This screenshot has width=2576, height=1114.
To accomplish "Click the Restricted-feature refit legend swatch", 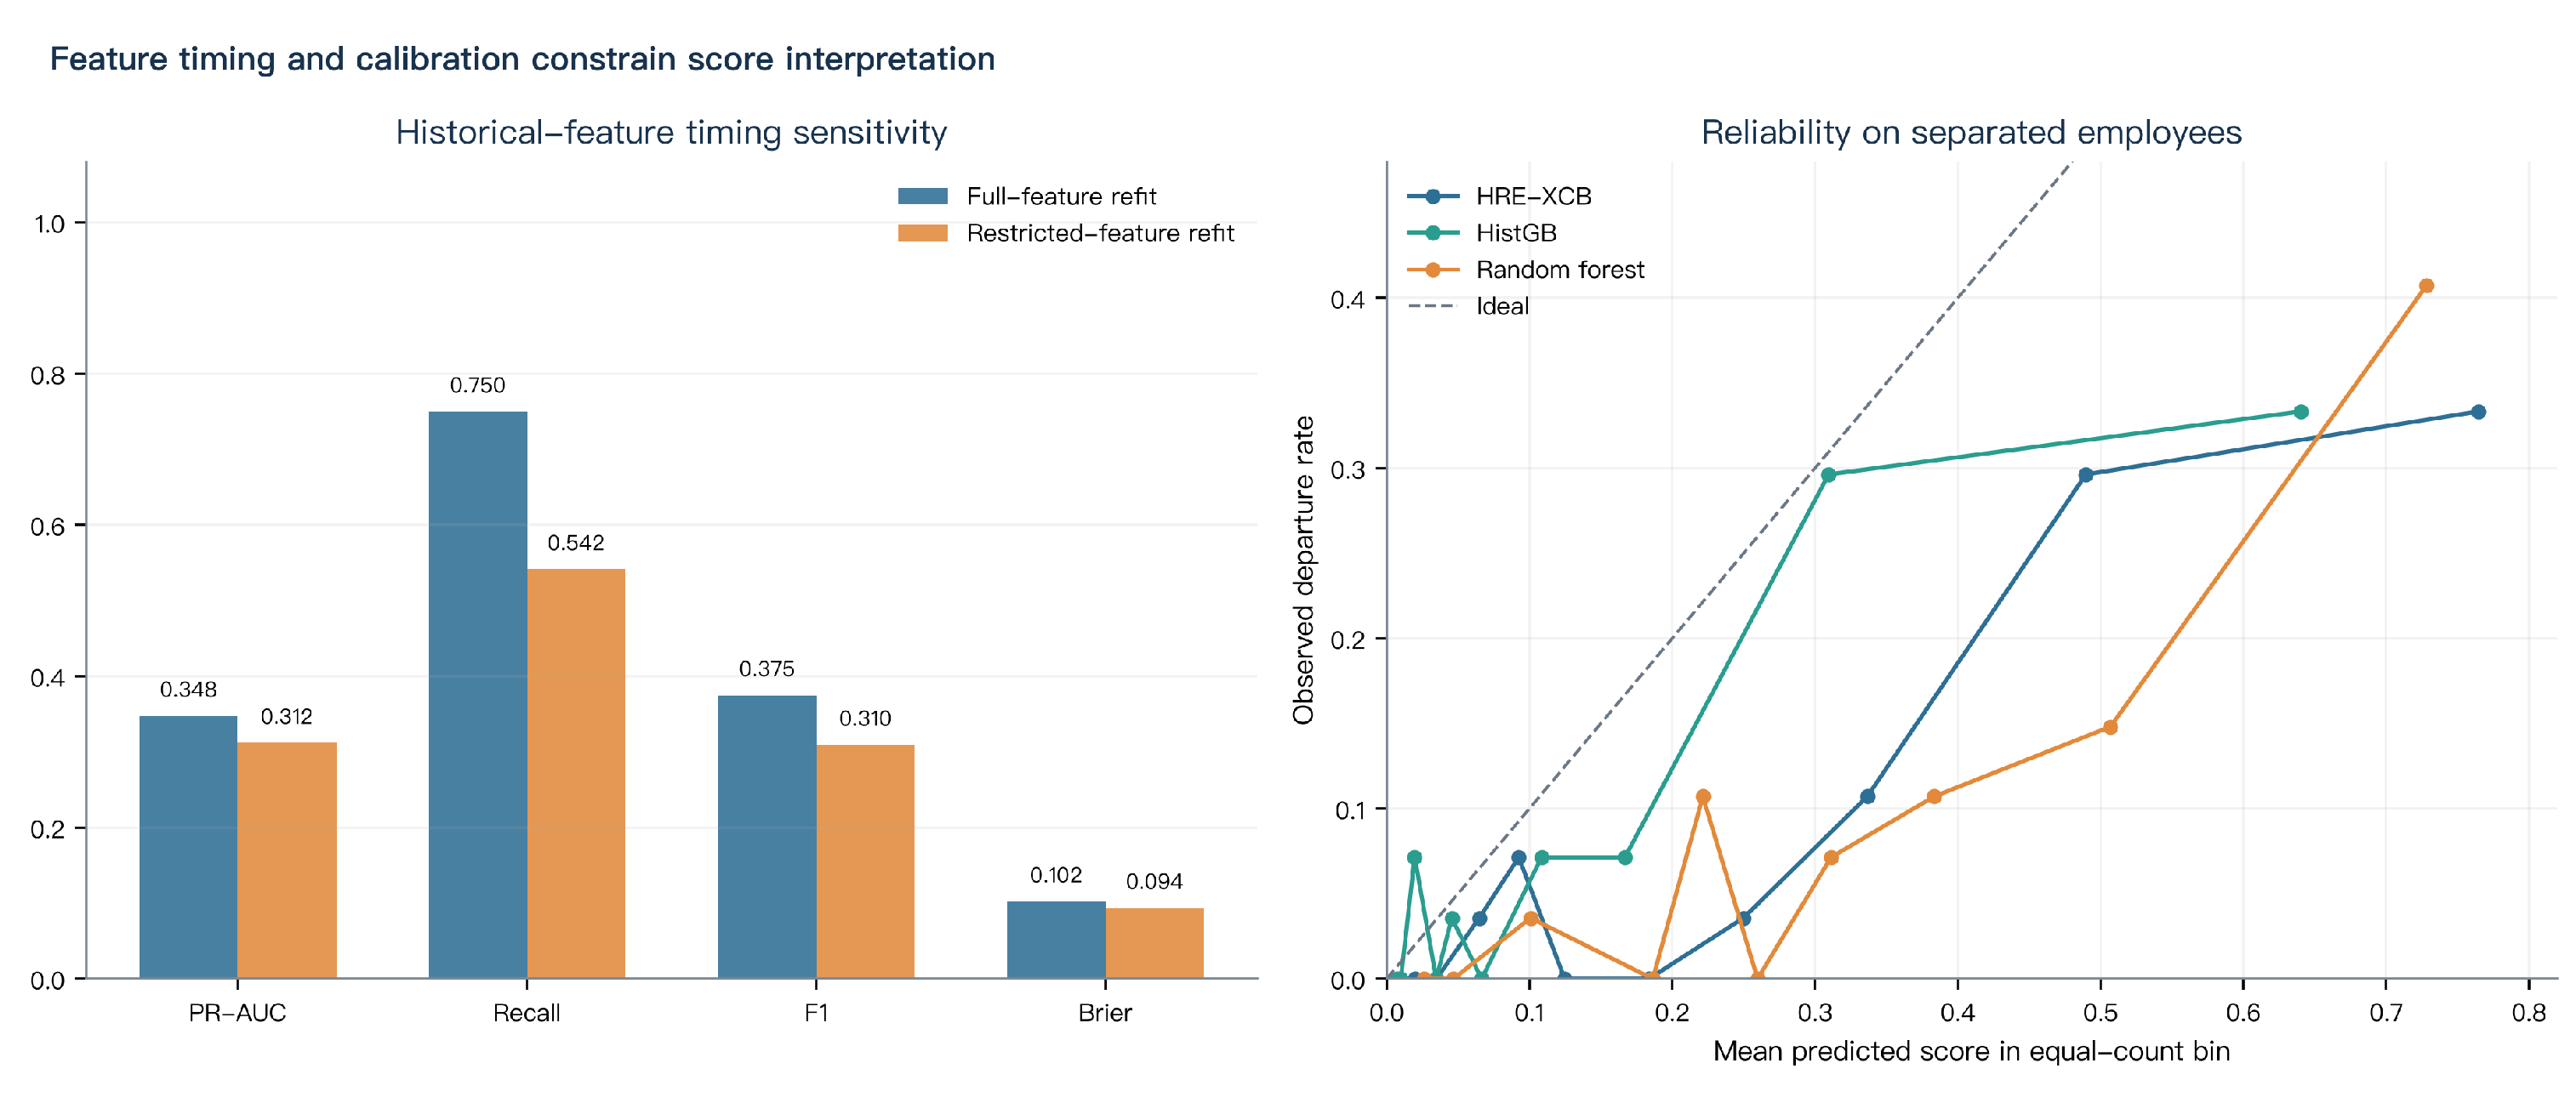I will (922, 233).
